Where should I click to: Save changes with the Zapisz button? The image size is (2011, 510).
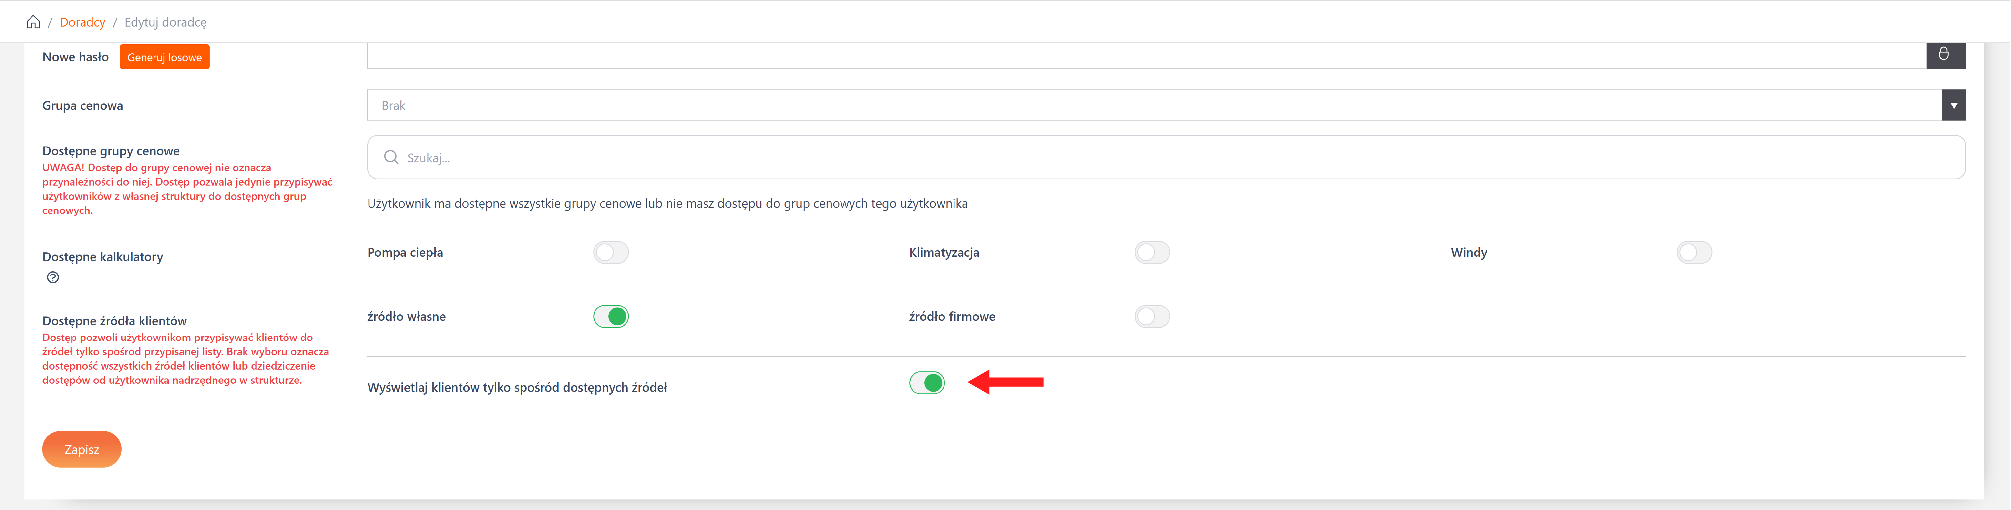click(x=82, y=449)
